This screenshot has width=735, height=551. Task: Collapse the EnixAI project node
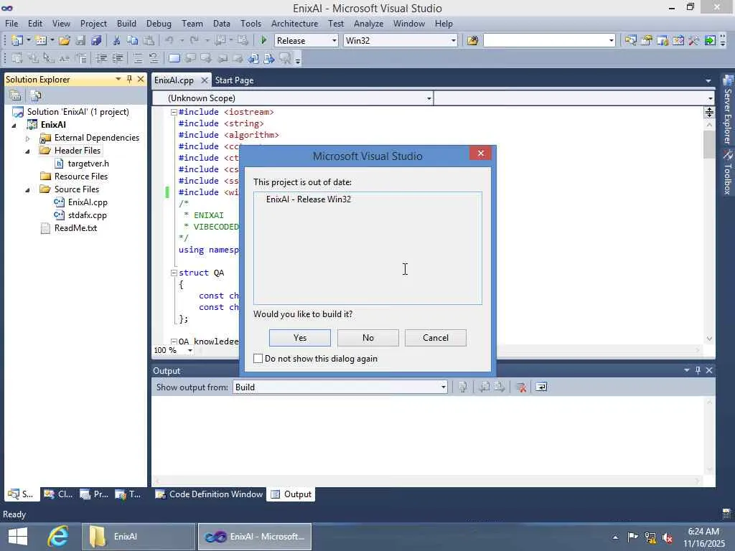14,125
